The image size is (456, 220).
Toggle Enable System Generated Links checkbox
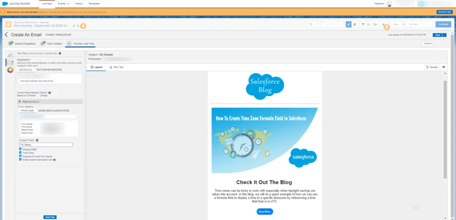tap(20, 159)
